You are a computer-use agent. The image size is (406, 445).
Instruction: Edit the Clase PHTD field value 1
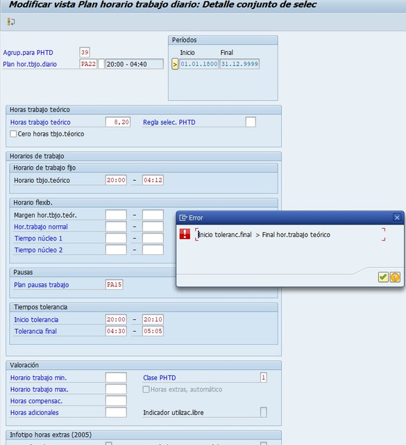click(263, 378)
